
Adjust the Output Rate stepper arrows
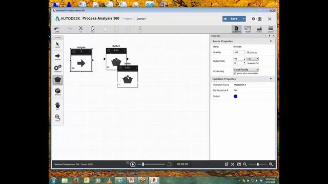[x=244, y=59]
